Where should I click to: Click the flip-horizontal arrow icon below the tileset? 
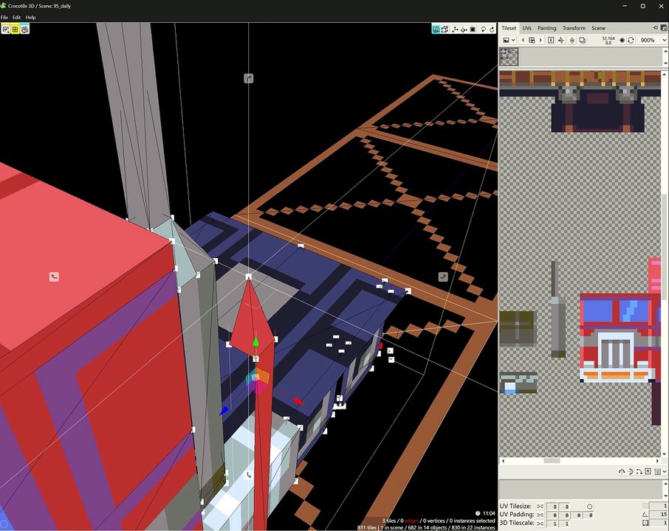(x=630, y=471)
